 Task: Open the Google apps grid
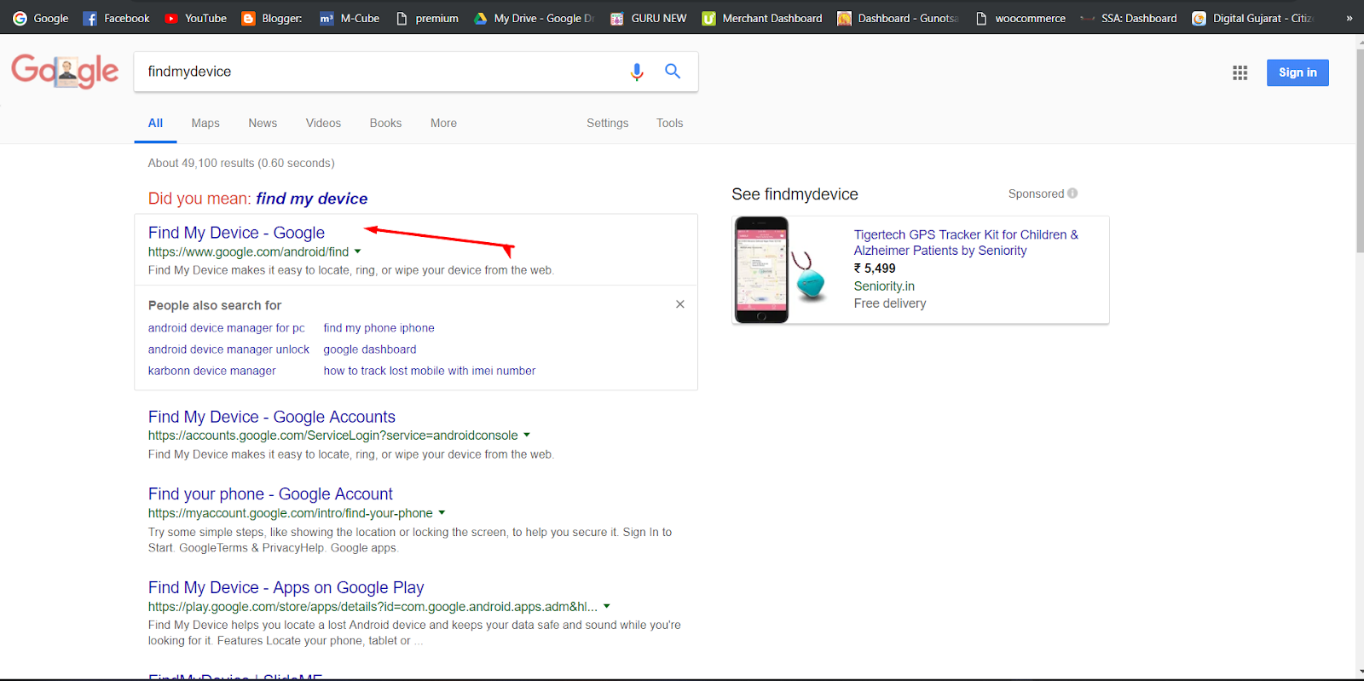pos(1240,72)
